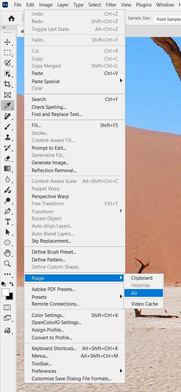The height and width of the screenshot is (392, 181).
Task: Select the Zoom tool
Action: coord(7,264)
